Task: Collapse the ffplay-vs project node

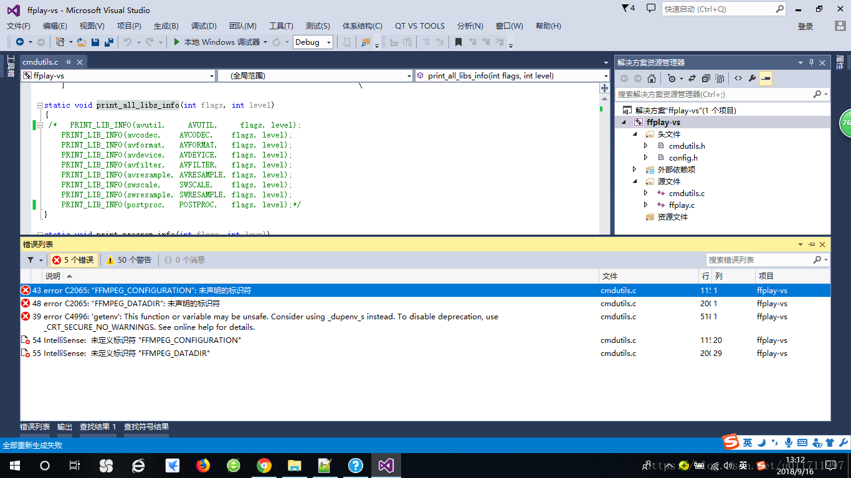Action: coord(624,122)
